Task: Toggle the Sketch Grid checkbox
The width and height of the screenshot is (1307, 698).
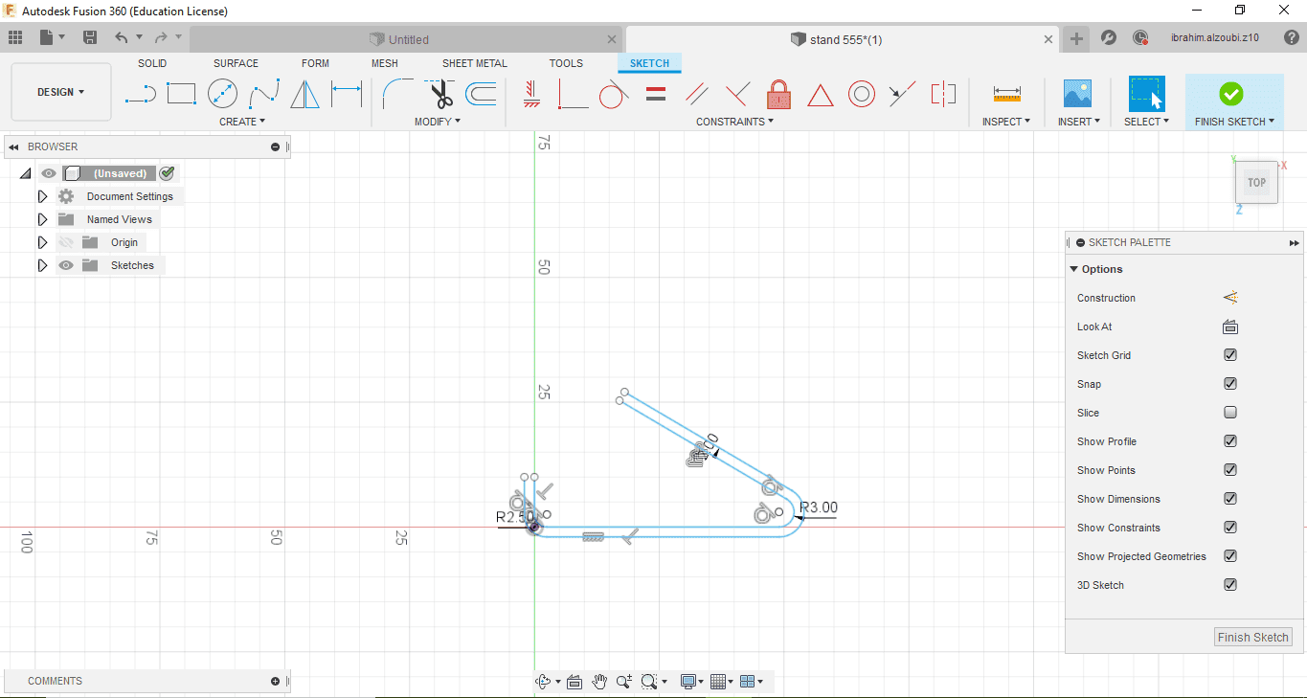Action: [1230, 355]
